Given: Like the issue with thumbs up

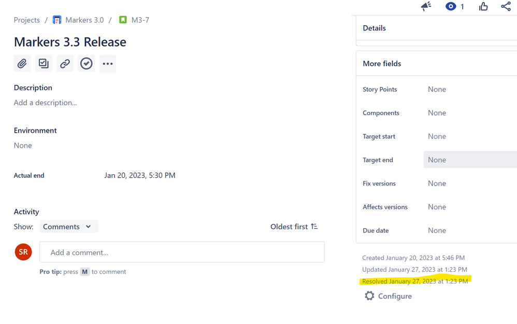Looking at the screenshot, I should (483, 6).
